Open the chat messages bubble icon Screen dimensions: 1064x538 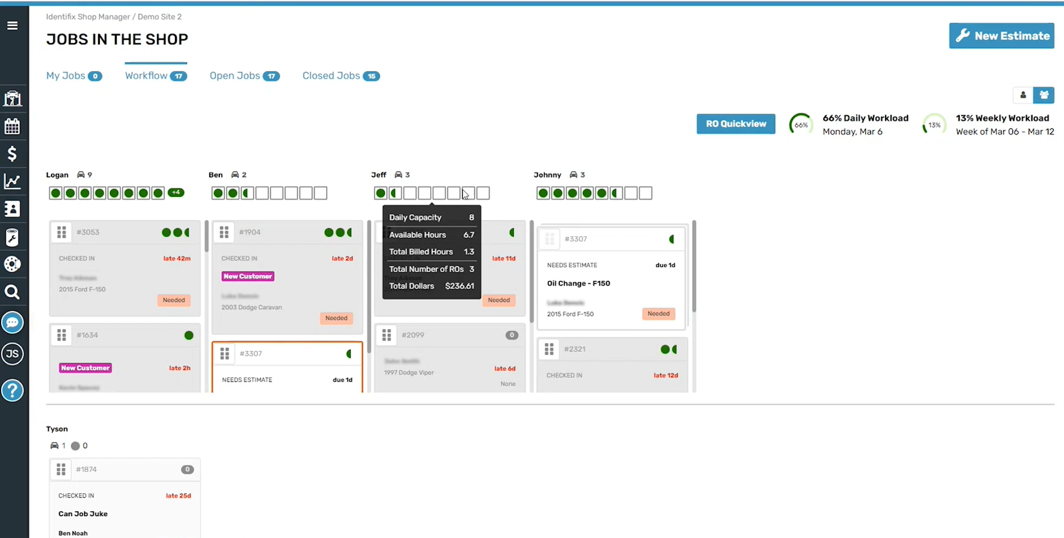pos(12,322)
